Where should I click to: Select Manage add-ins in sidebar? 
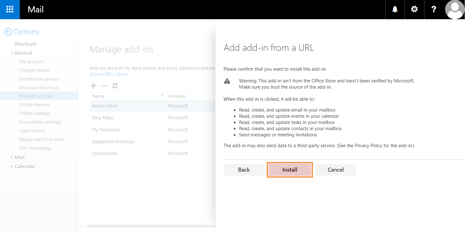36,96
